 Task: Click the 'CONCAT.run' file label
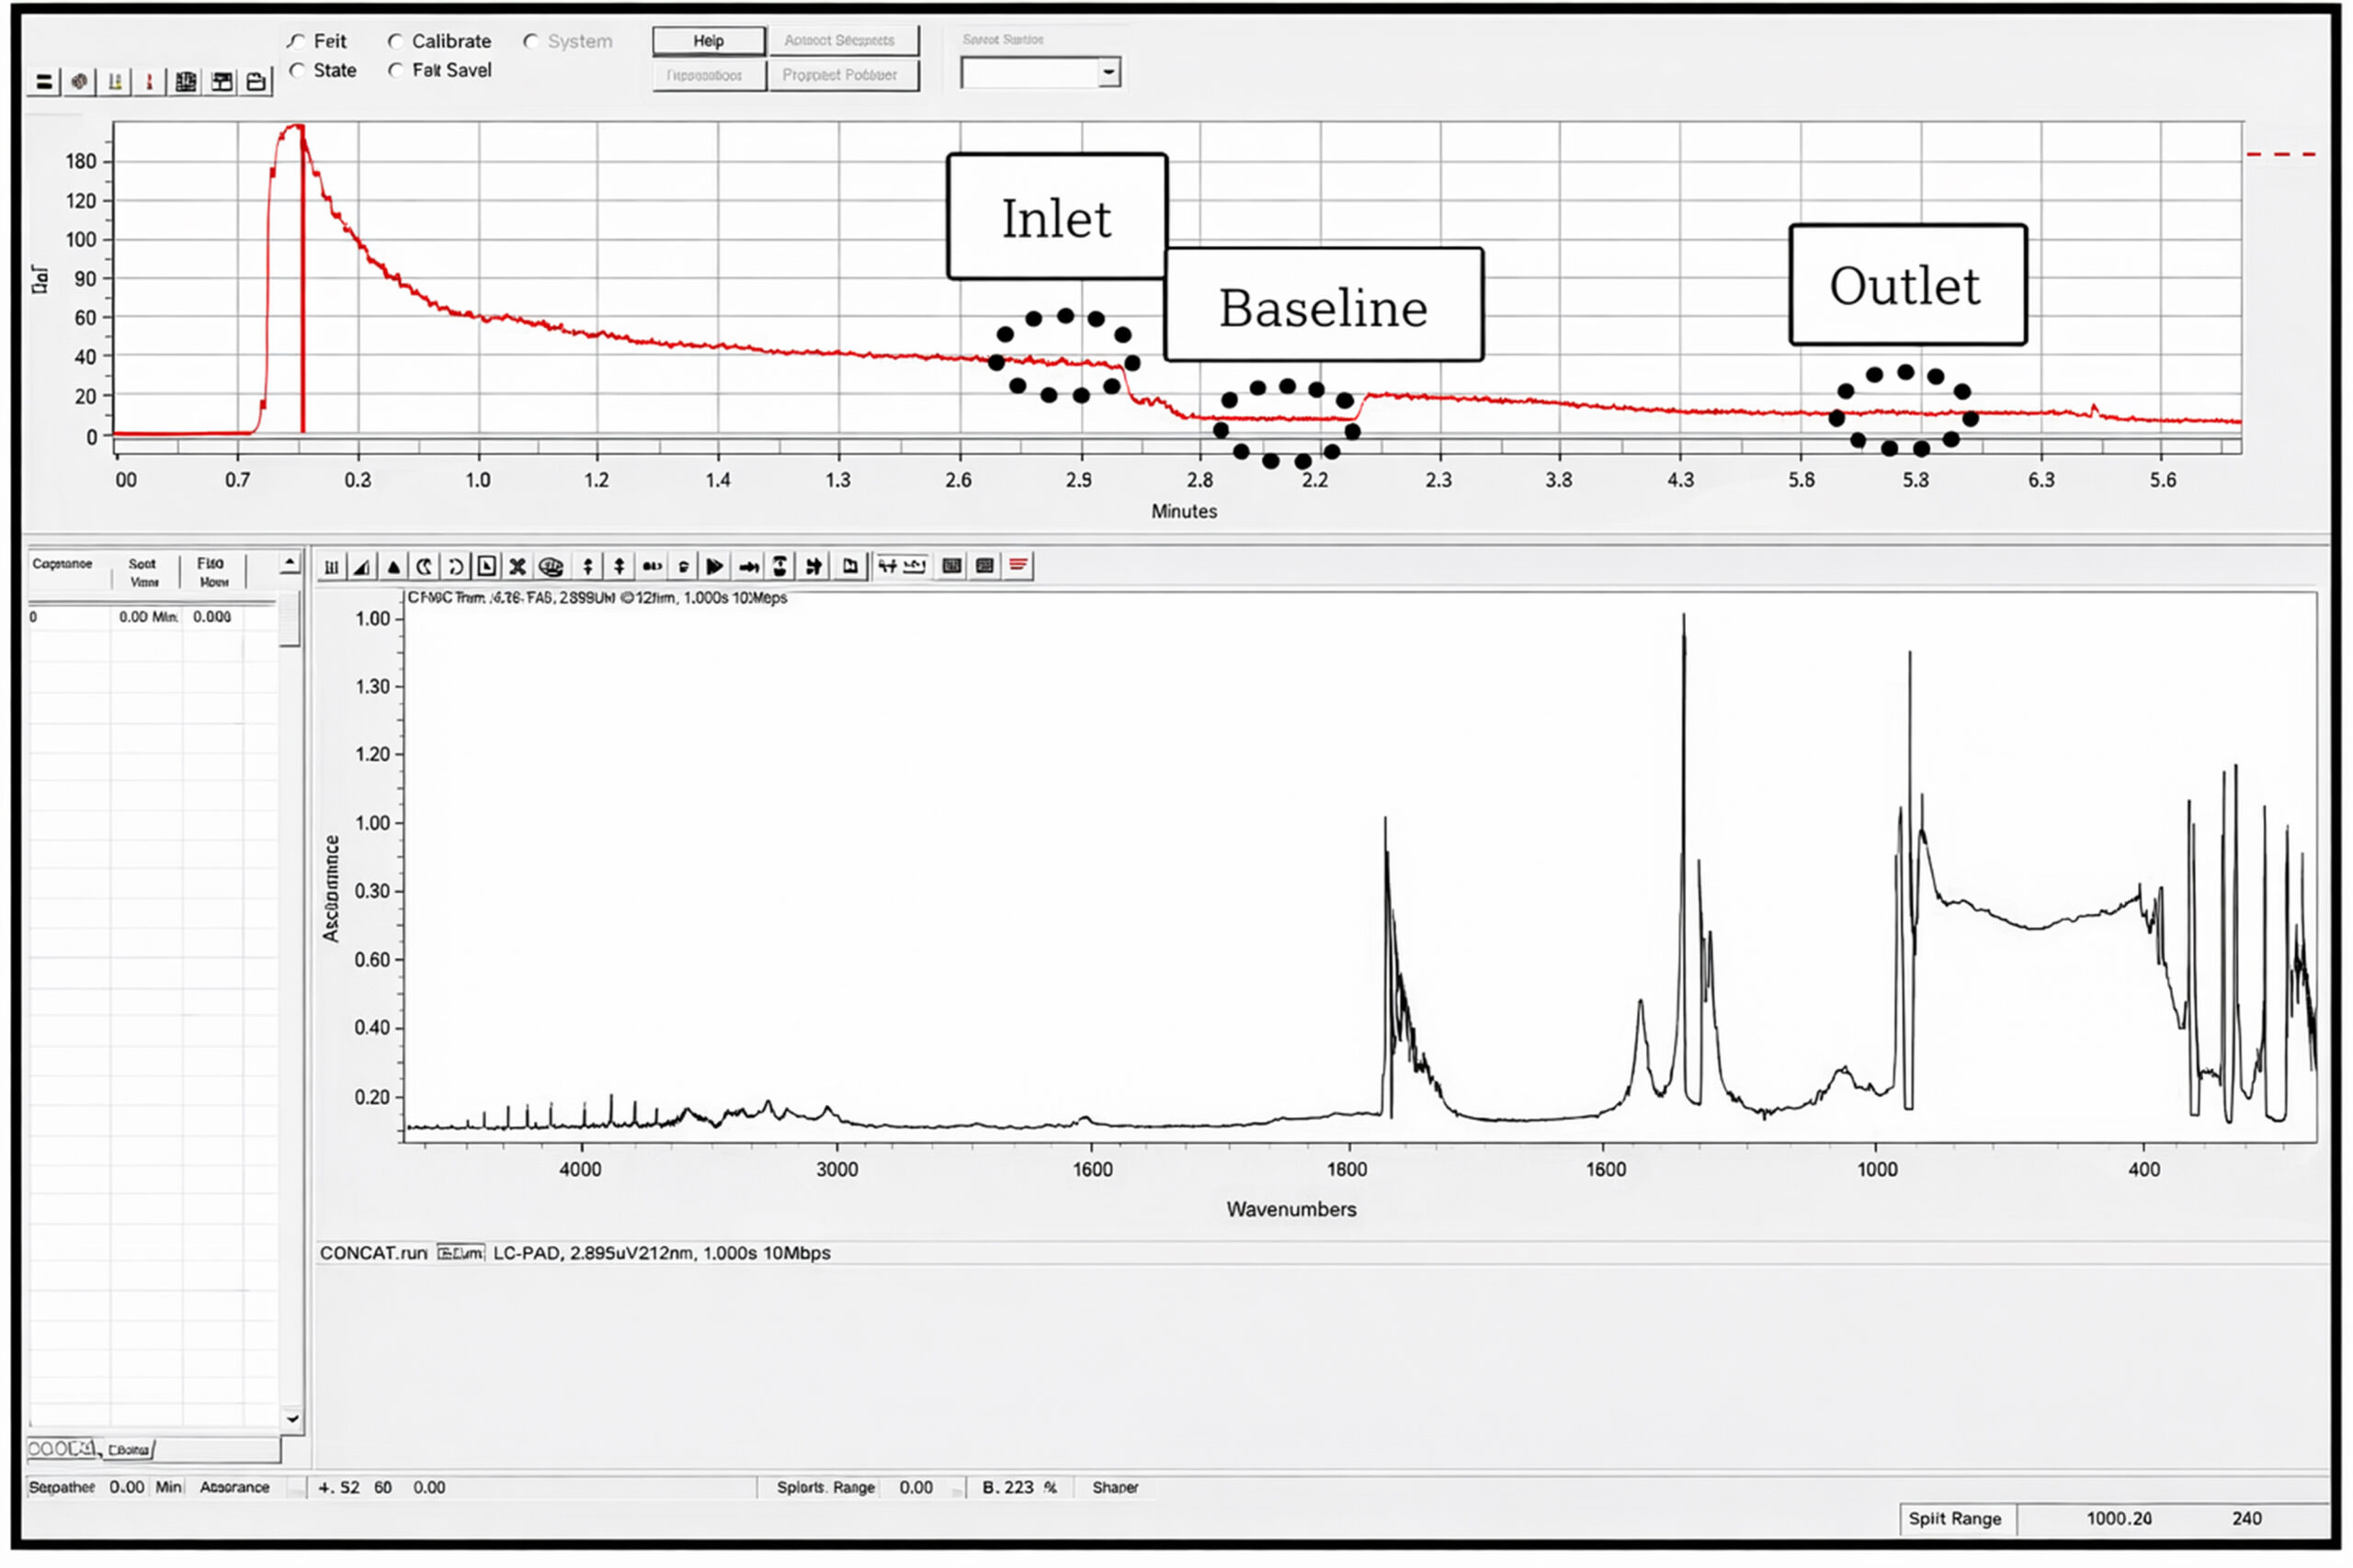coord(373,1253)
